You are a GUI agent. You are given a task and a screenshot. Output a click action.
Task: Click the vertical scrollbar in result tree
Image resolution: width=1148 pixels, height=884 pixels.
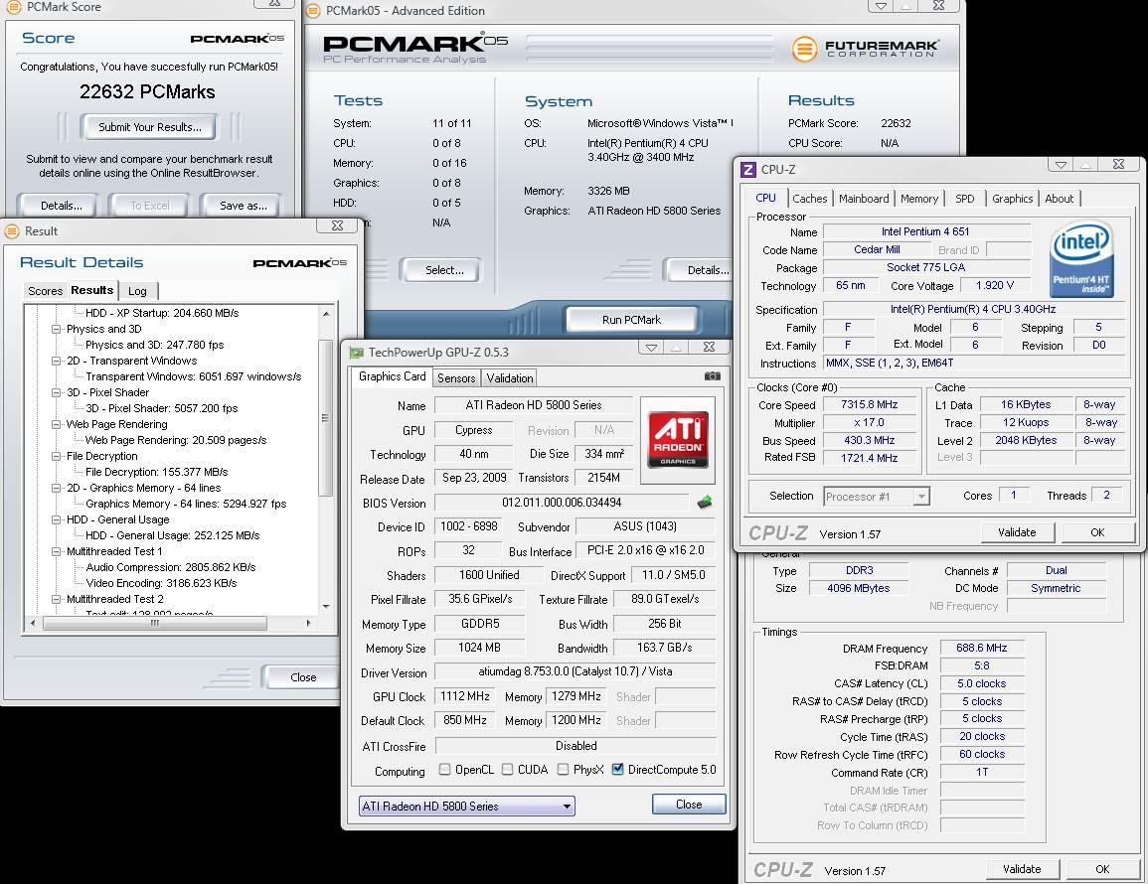(326, 418)
